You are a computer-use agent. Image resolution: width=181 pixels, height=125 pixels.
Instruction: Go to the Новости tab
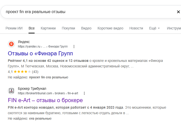(x=136, y=28)
